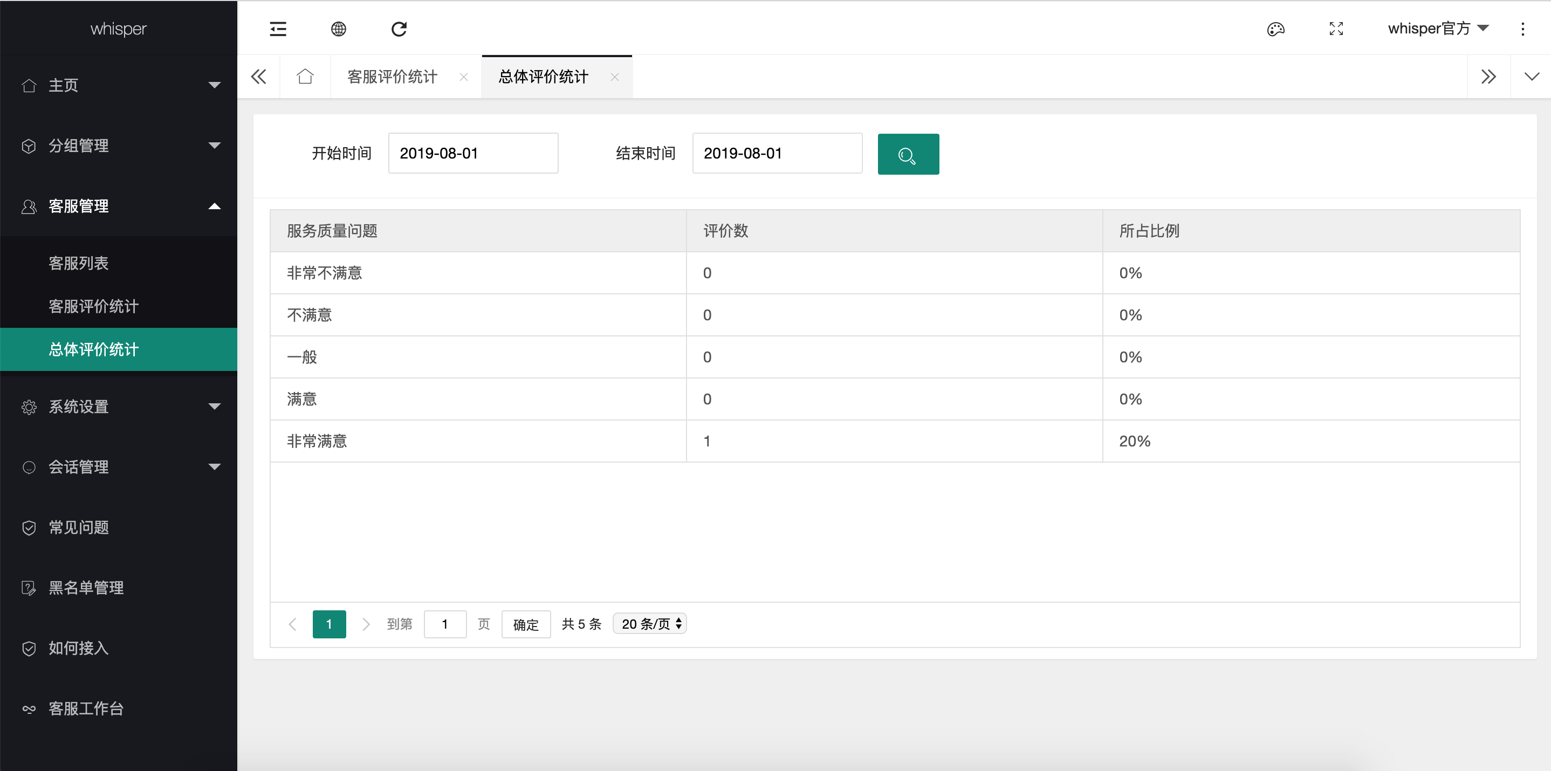
Task: Expand the 系统设置 menu arrow
Action: tap(214, 407)
